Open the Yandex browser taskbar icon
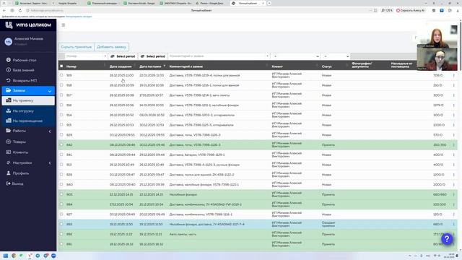 (30, 256)
